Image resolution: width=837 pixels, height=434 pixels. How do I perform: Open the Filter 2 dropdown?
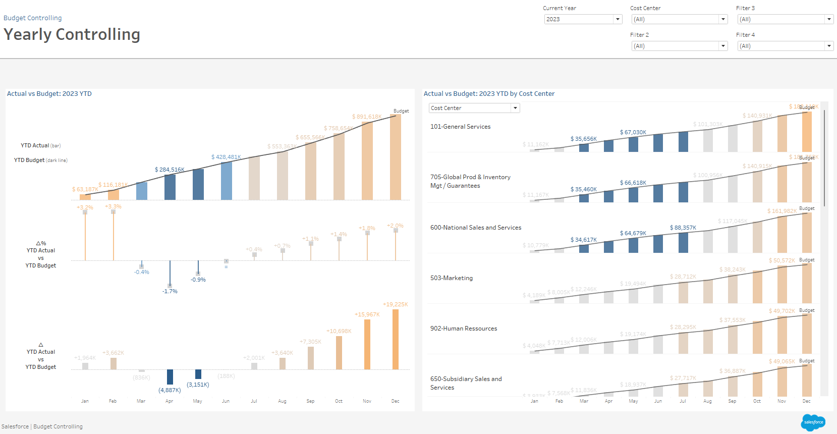[x=679, y=46]
